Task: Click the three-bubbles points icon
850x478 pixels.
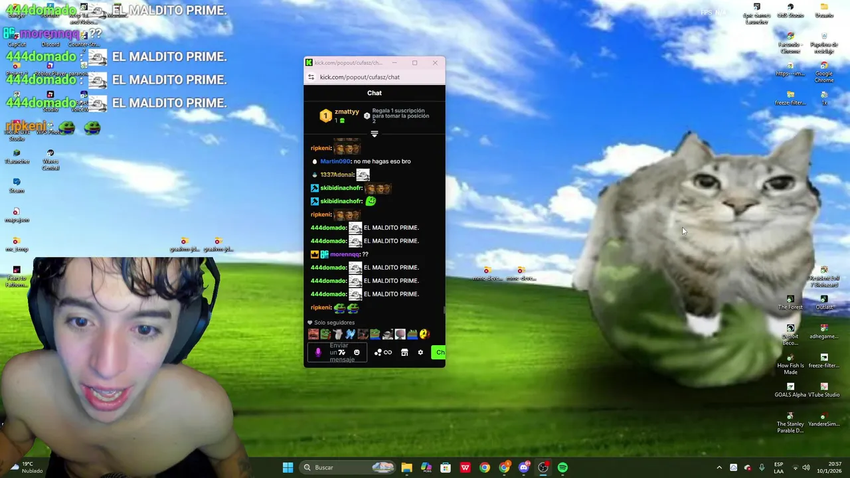Action: click(378, 353)
